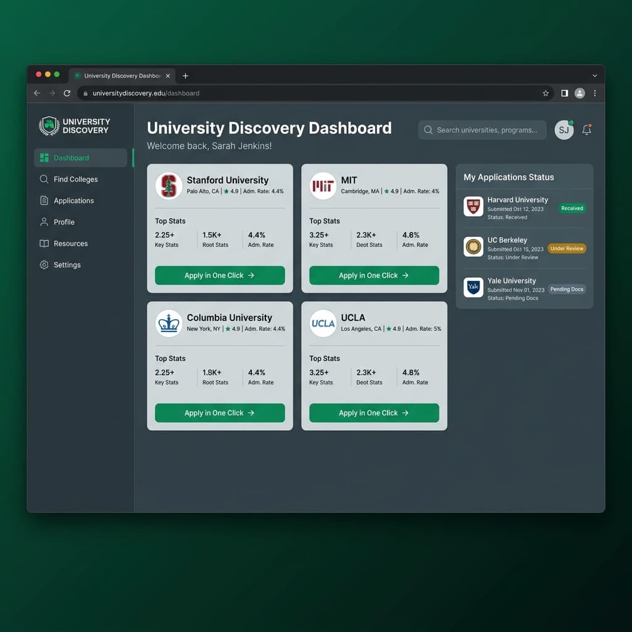Click the Stanford University logo

pos(168,185)
